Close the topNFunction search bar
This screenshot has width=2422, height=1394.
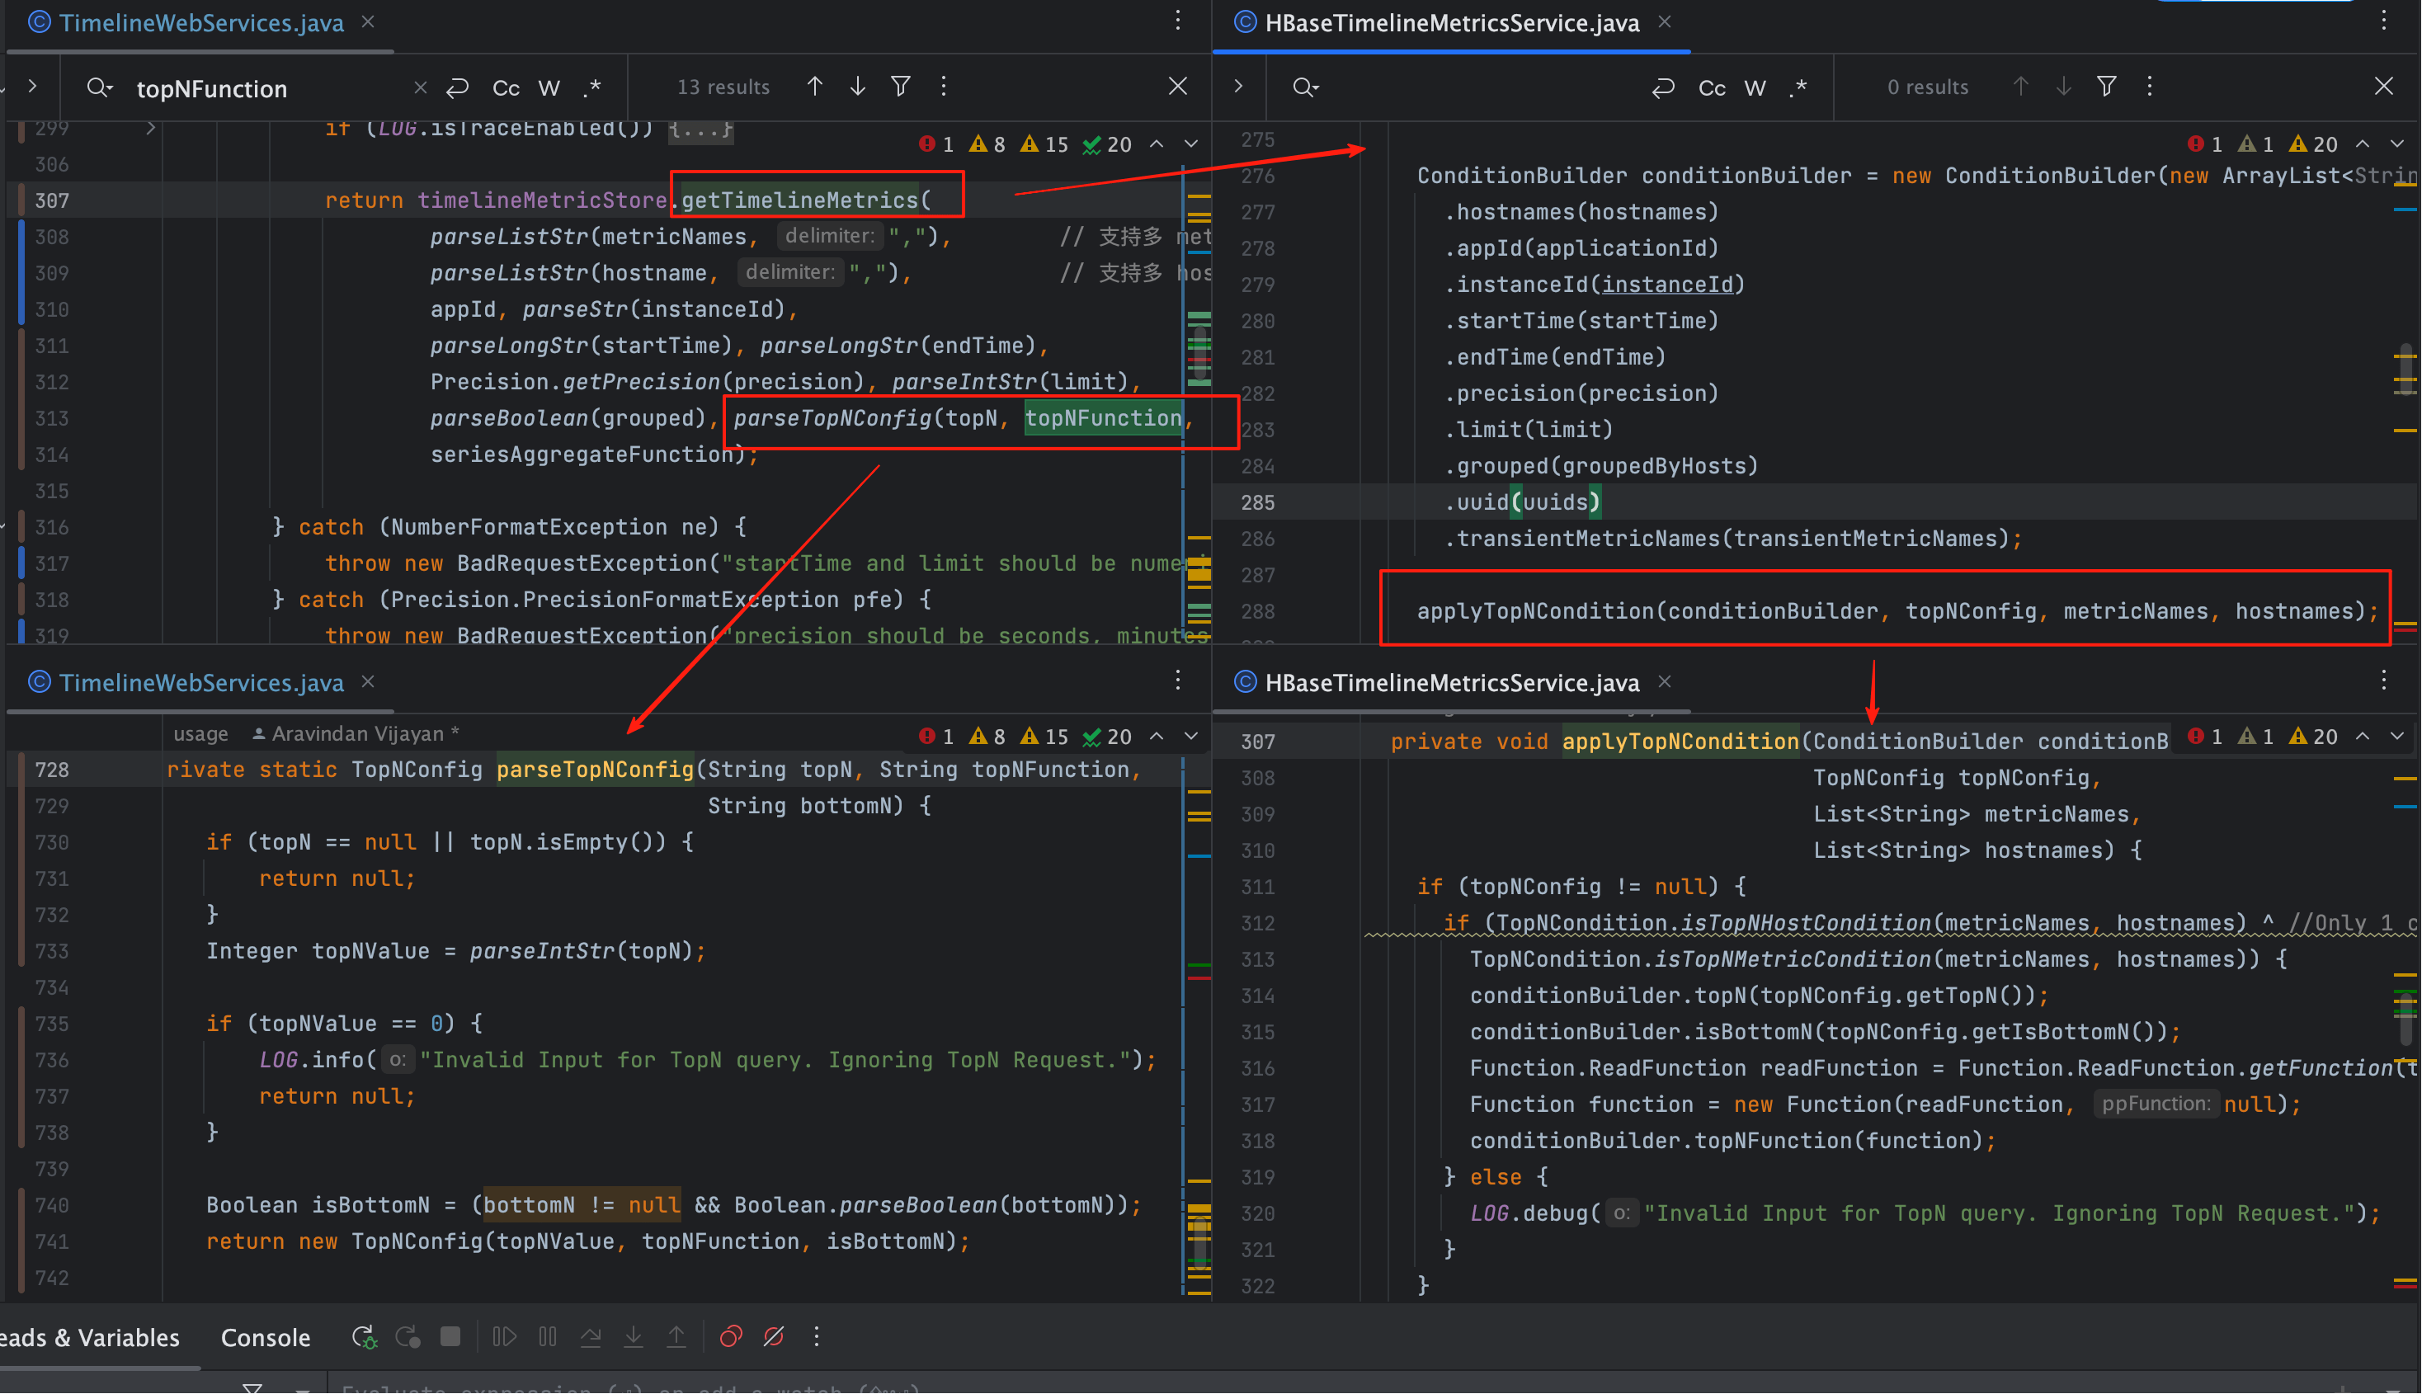(x=1179, y=87)
